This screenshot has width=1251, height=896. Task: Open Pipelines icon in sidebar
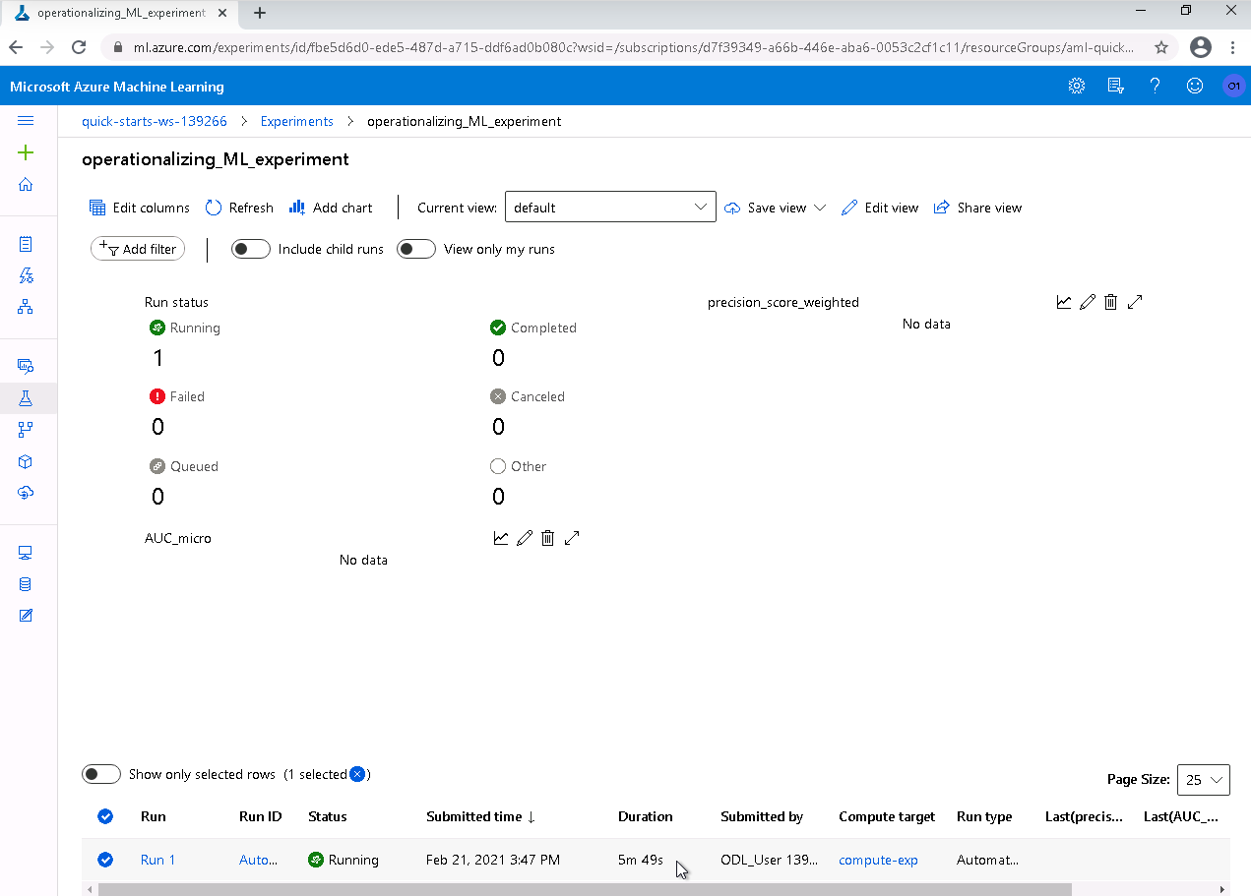click(x=26, y=430)
